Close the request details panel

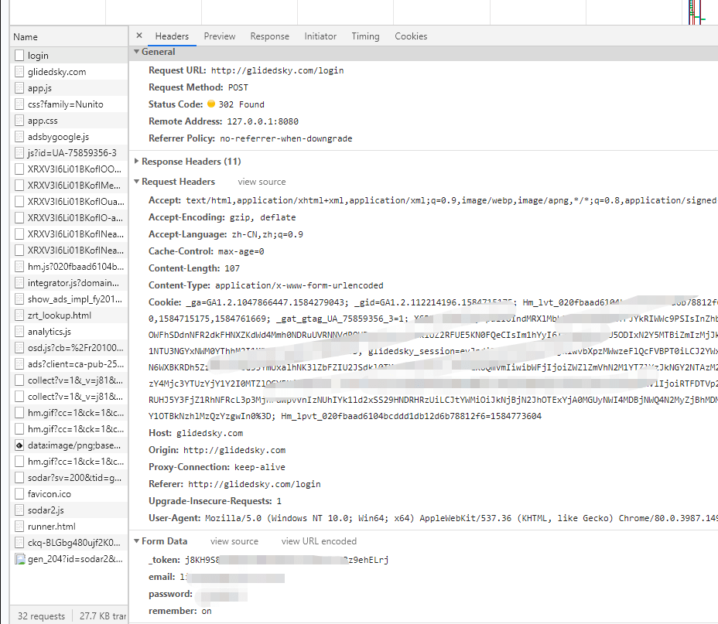coord(139,36)
